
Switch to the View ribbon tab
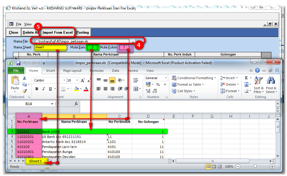click(x=150, y=71)
